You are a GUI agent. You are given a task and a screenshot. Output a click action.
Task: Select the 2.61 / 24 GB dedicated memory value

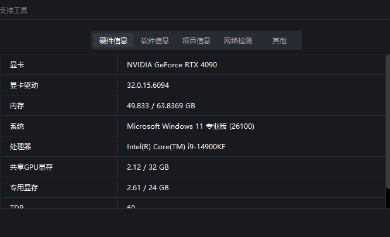148,188
